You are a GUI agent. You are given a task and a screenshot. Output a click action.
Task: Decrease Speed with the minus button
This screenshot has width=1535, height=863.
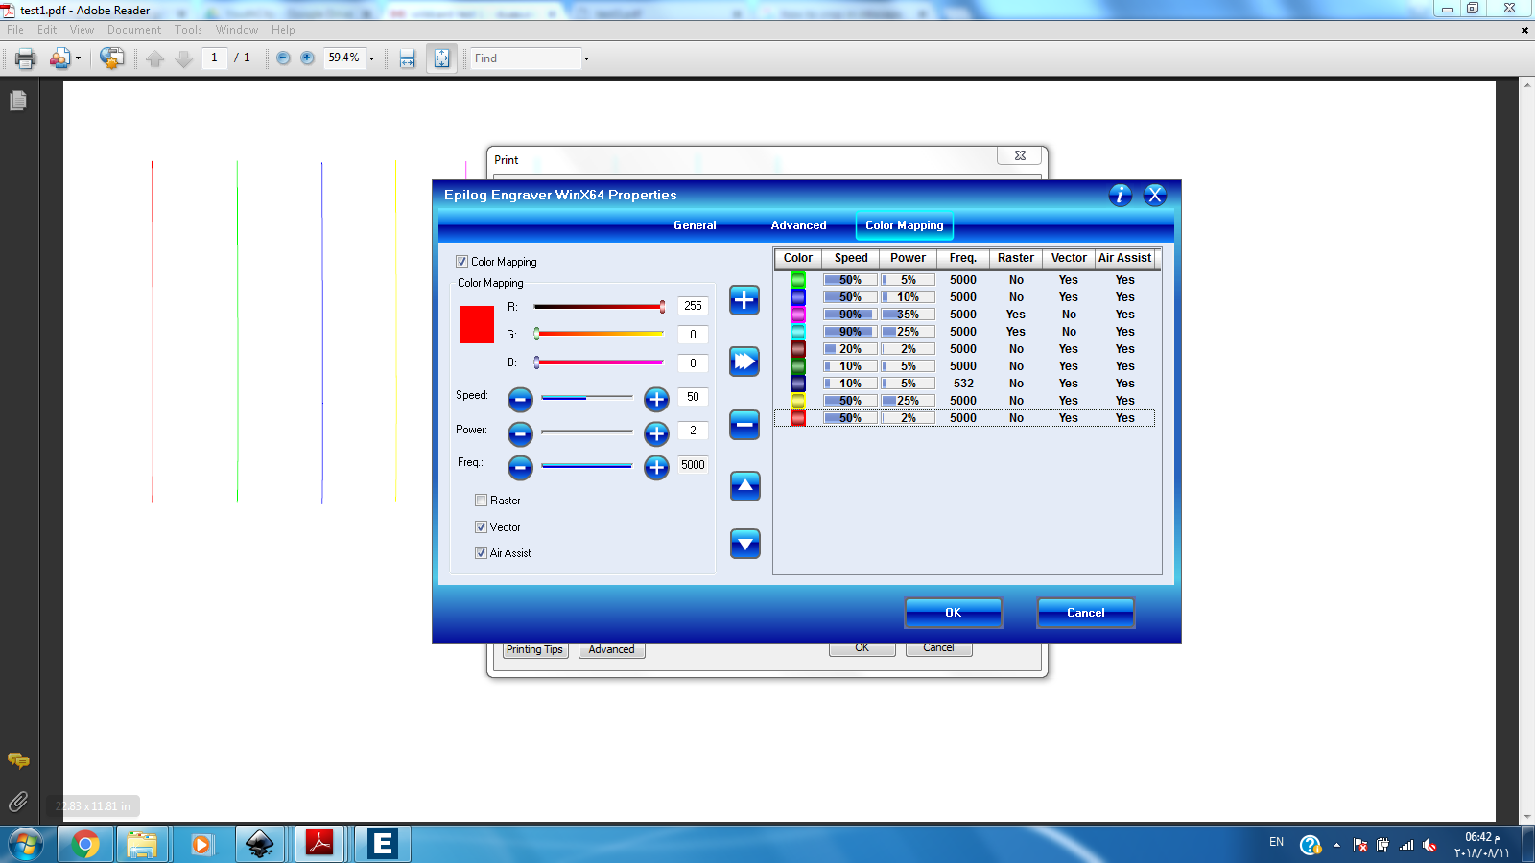click(x=520, y=399)
